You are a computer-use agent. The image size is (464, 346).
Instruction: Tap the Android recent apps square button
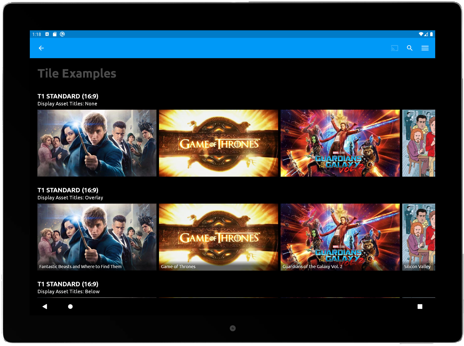420,307
